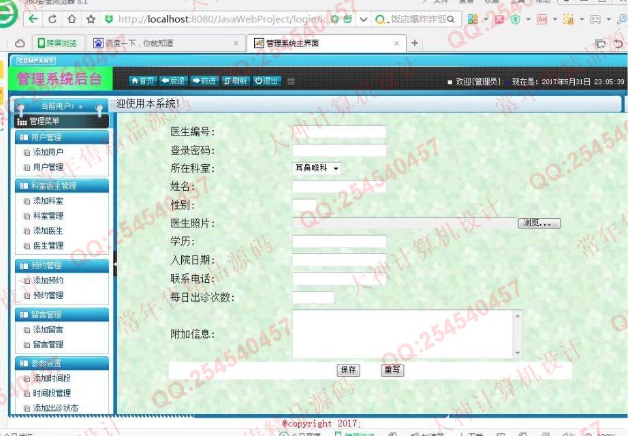628x436 pixels.
Task: Click the browser address bar URL
Action: click(x=222, y=19)
